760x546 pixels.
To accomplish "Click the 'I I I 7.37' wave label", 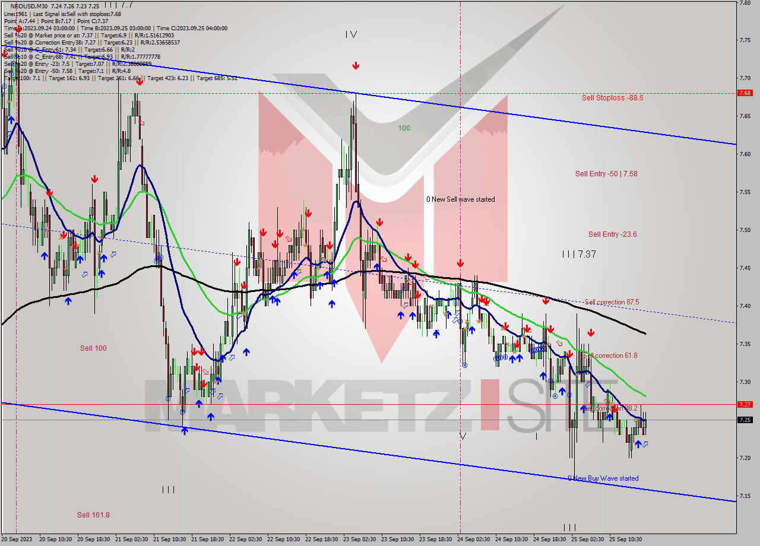I will coord(579,254).
